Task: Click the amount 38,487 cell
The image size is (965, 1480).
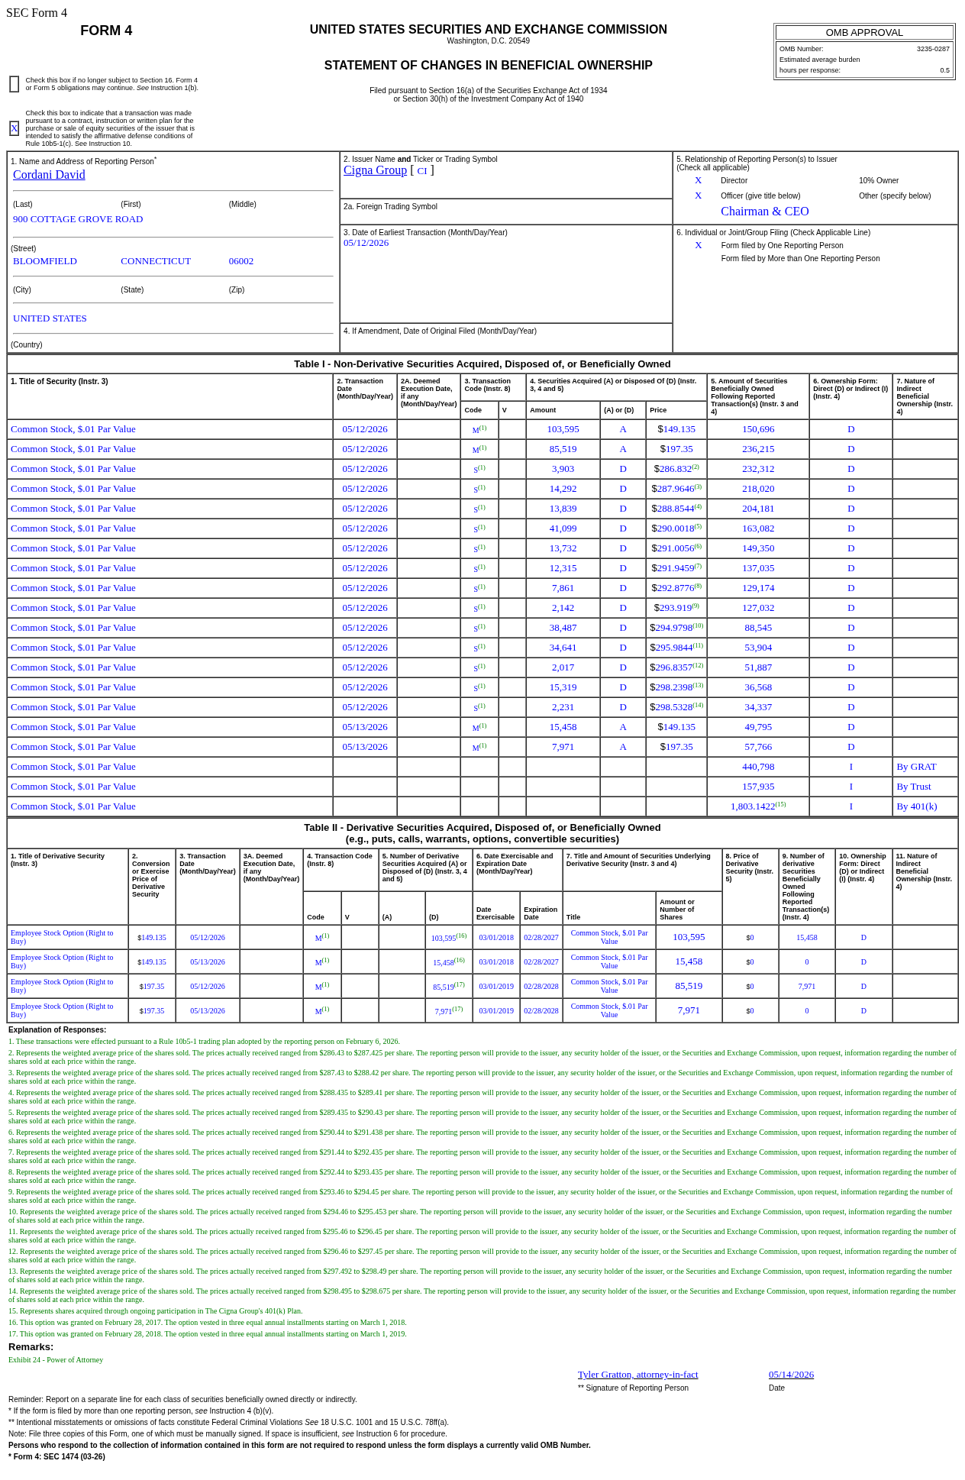Action: click(563, 628)
